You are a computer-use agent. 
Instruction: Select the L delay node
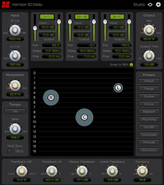[118, 88]
